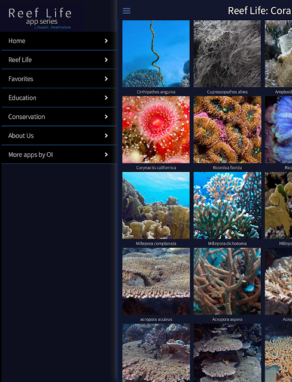Image resolution: width=292 pixels, height=382 pixels.
Task: Expand the chevron next to About Us
Action: (x=106, y=135)
